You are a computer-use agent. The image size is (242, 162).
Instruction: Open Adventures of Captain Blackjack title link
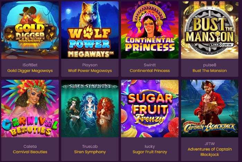tap(210, 152)
